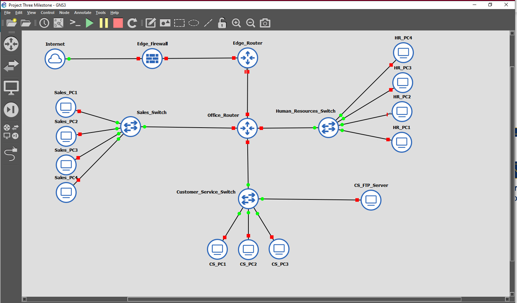This screenshot has height=303, width=517.
Task: Select the add a link cable tool
Action: pyautogui.click(x=10, y=154)
